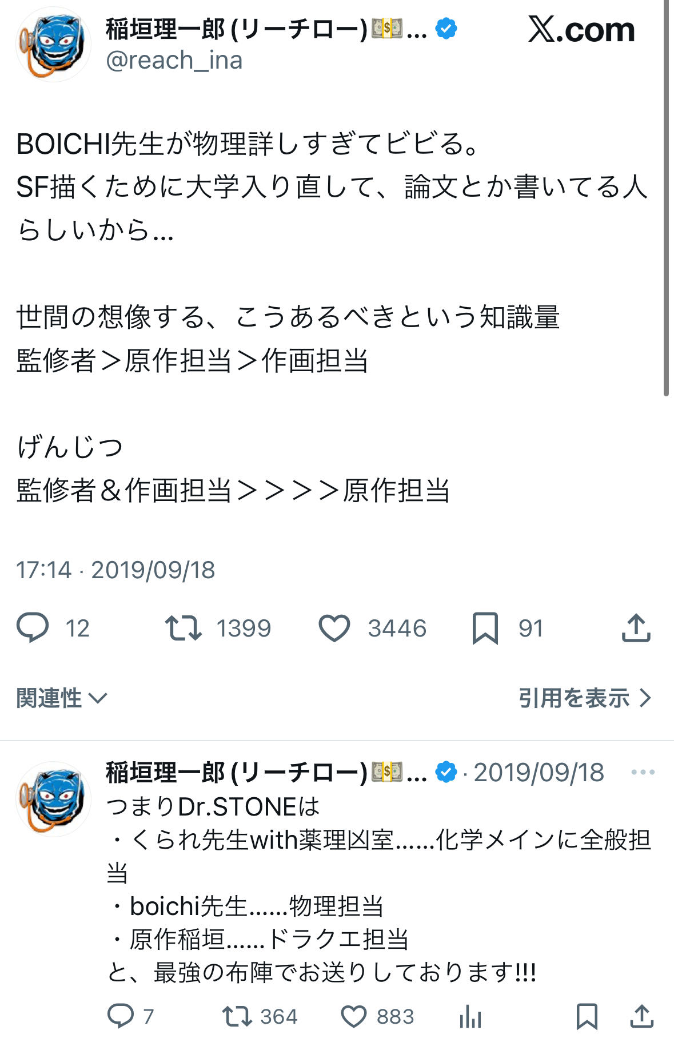This screenshot has width=674, height=1042.
Task: Click the reply icon on main tweet
Action: click(33, 627)
